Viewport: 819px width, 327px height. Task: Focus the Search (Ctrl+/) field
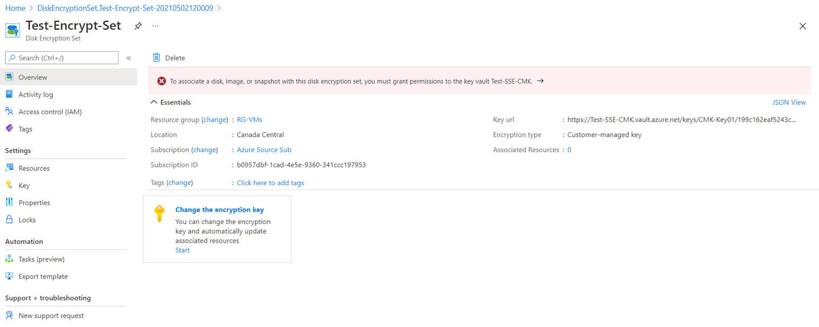(x=62, y=58)
